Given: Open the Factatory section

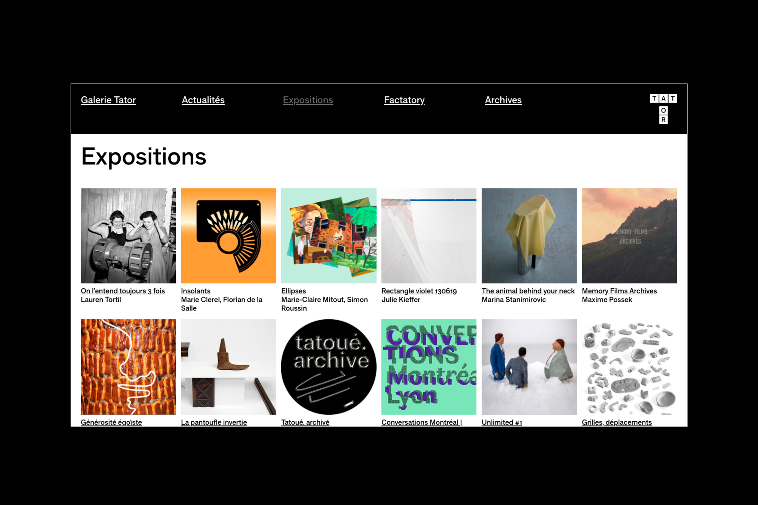Looking at the screenshot, I should 404,100.
